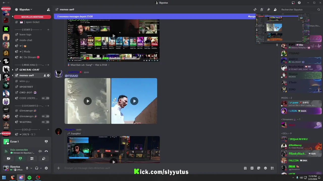Join the On Stream voice channel
Viewport: 323px width, 181px height.
32,57
